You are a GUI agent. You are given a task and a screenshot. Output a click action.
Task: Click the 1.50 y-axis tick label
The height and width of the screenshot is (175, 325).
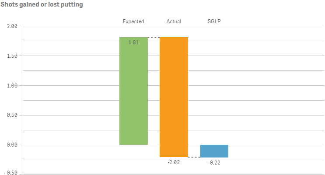pyautogui.click(x=12, y=56)
